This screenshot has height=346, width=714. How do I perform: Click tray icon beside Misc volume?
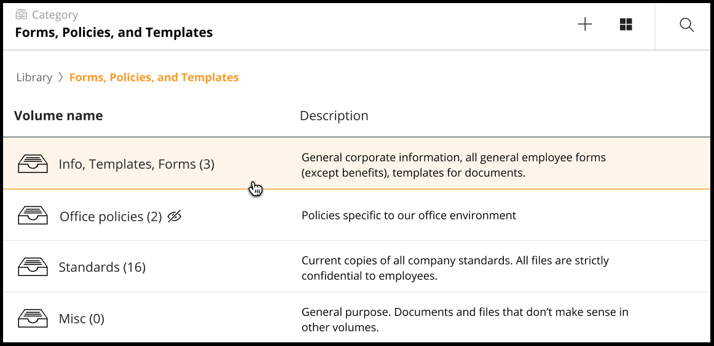pos(33,318)
